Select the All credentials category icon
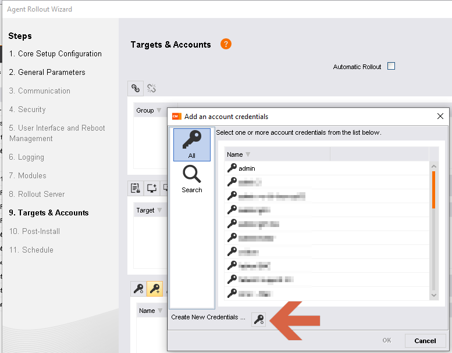The width and height of the screenshot is (452, 353). pyautogui.click(x=191, y=145)
